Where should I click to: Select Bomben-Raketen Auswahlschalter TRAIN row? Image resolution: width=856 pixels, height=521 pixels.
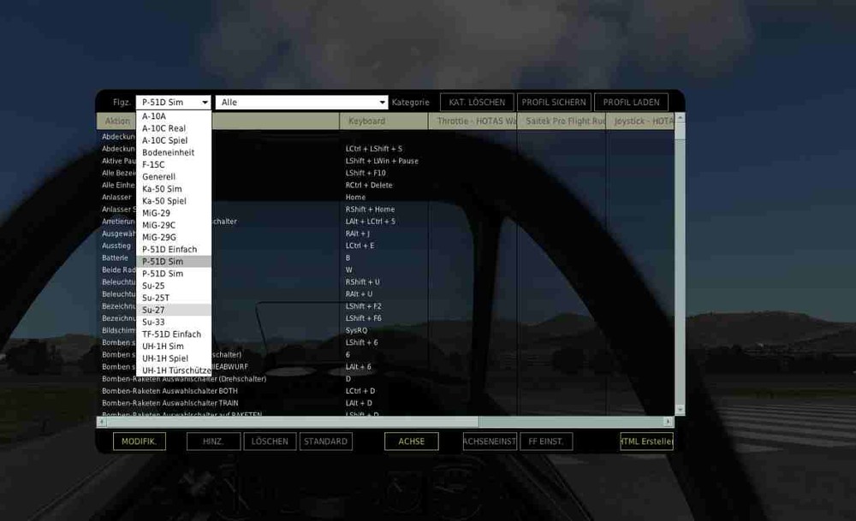tap(385, 403)
